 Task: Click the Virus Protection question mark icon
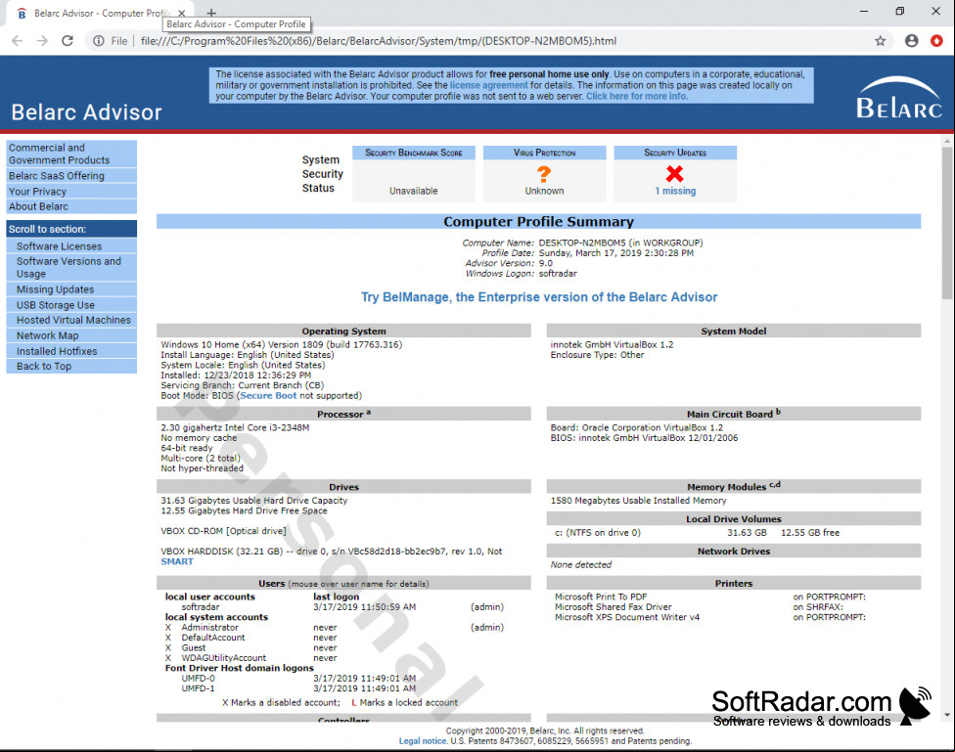[x=544, y=174]
